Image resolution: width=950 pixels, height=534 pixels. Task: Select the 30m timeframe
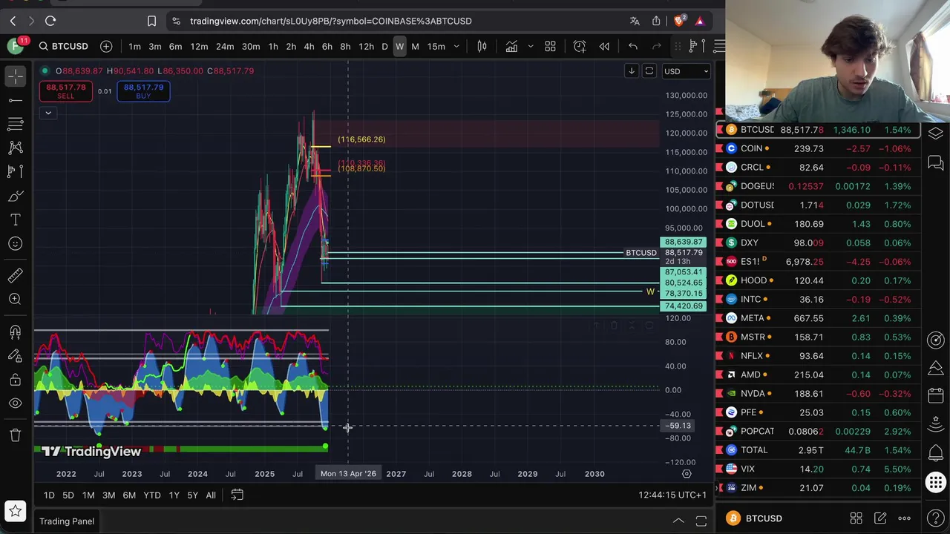pos(251,47)
